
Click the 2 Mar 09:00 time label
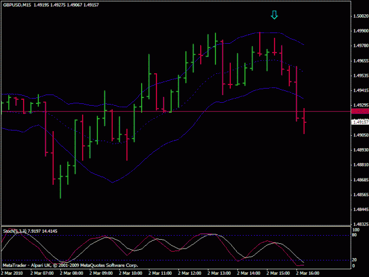click(x=101, y=273)
